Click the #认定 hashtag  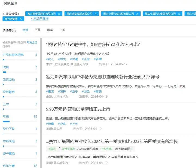point(86,59)
